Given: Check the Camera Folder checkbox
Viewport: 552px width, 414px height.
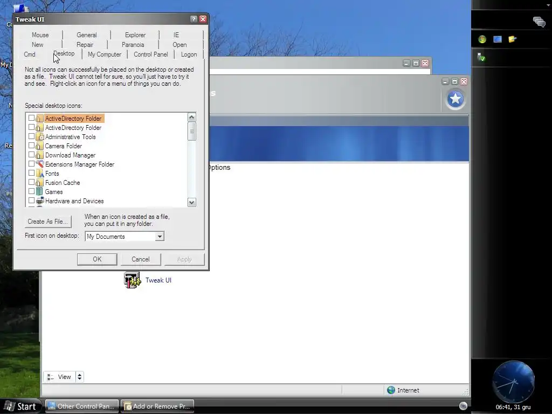Looking at the screenshot, I should (x=31, y=146).
